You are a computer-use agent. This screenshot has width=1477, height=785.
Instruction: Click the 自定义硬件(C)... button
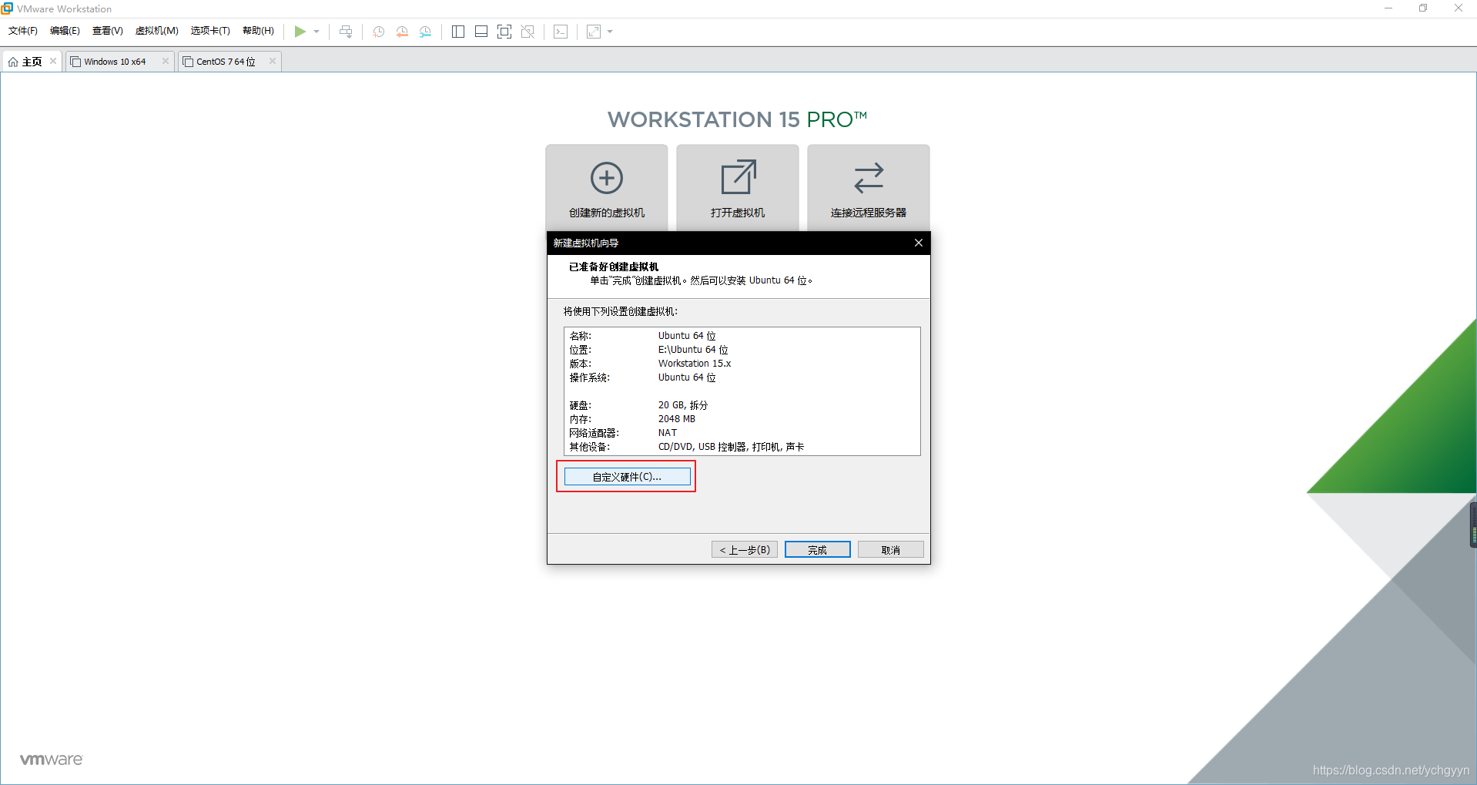627,477
